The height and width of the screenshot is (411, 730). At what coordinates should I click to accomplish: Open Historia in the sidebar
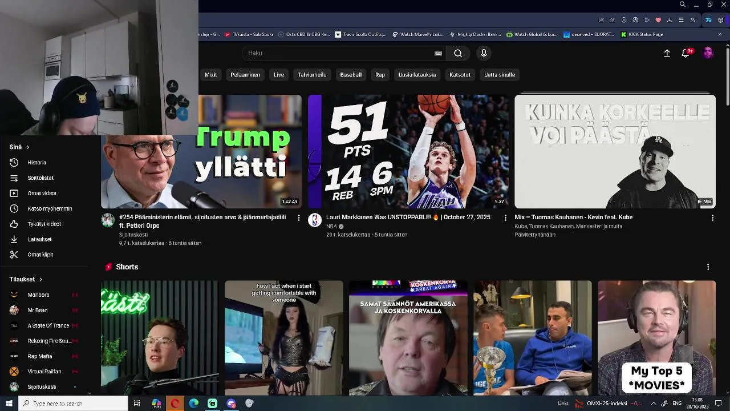point(43,163)
